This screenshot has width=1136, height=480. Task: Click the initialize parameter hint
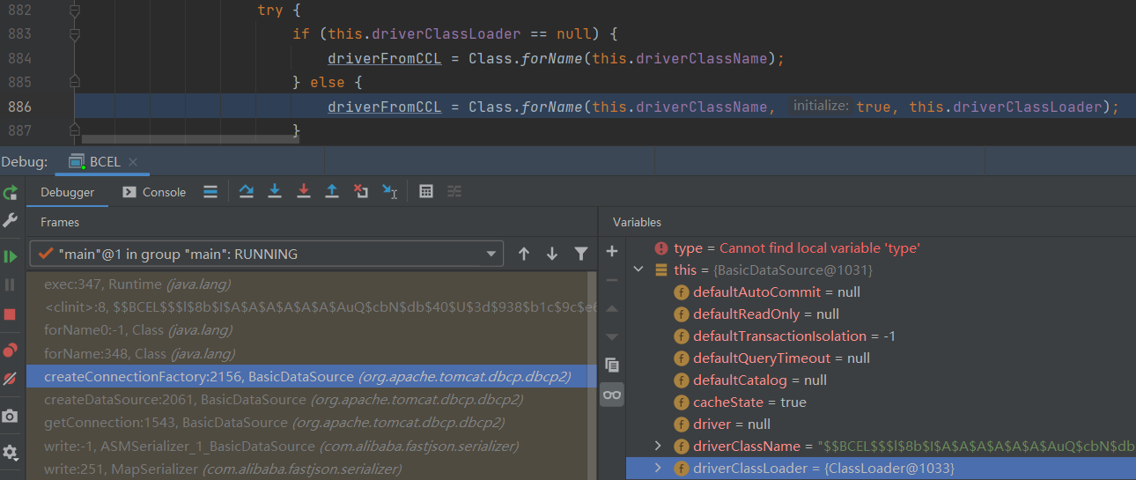[x=821, y=106]
